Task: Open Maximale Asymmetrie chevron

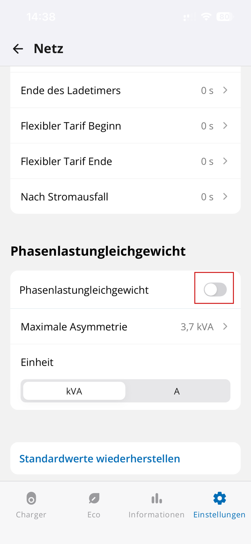Action: tap(225, 327)
